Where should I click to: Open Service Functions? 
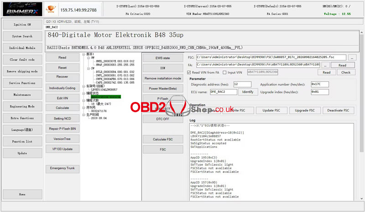pyautogui.click(x=22, y=83)
